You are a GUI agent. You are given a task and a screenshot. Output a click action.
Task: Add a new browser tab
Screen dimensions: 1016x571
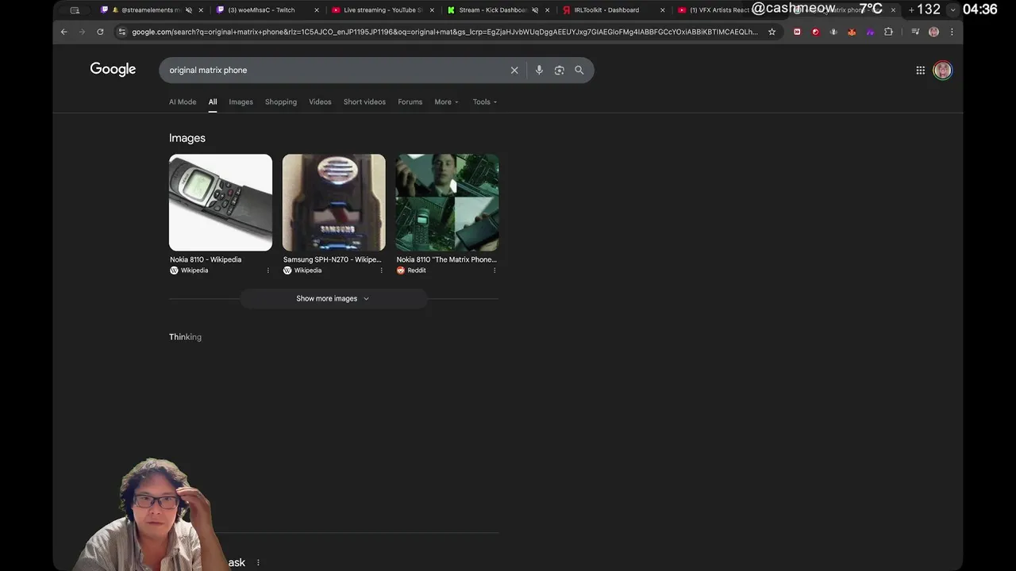(911, 10)
